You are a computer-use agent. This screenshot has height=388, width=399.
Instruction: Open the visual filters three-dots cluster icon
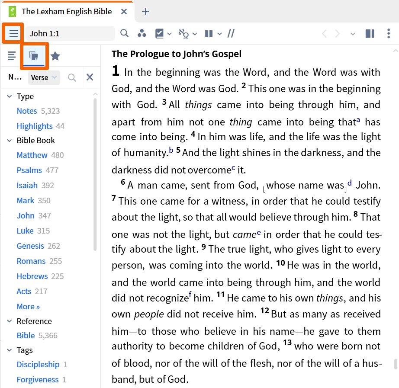tap(142, 33)
